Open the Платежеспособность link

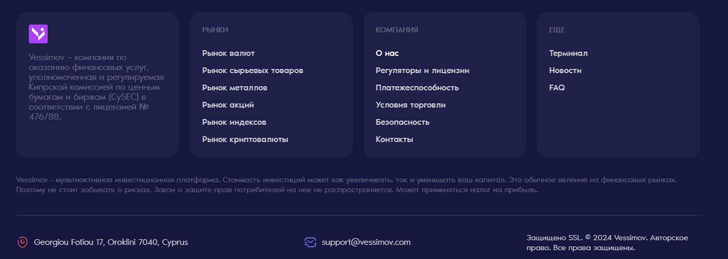pos(417,88)
